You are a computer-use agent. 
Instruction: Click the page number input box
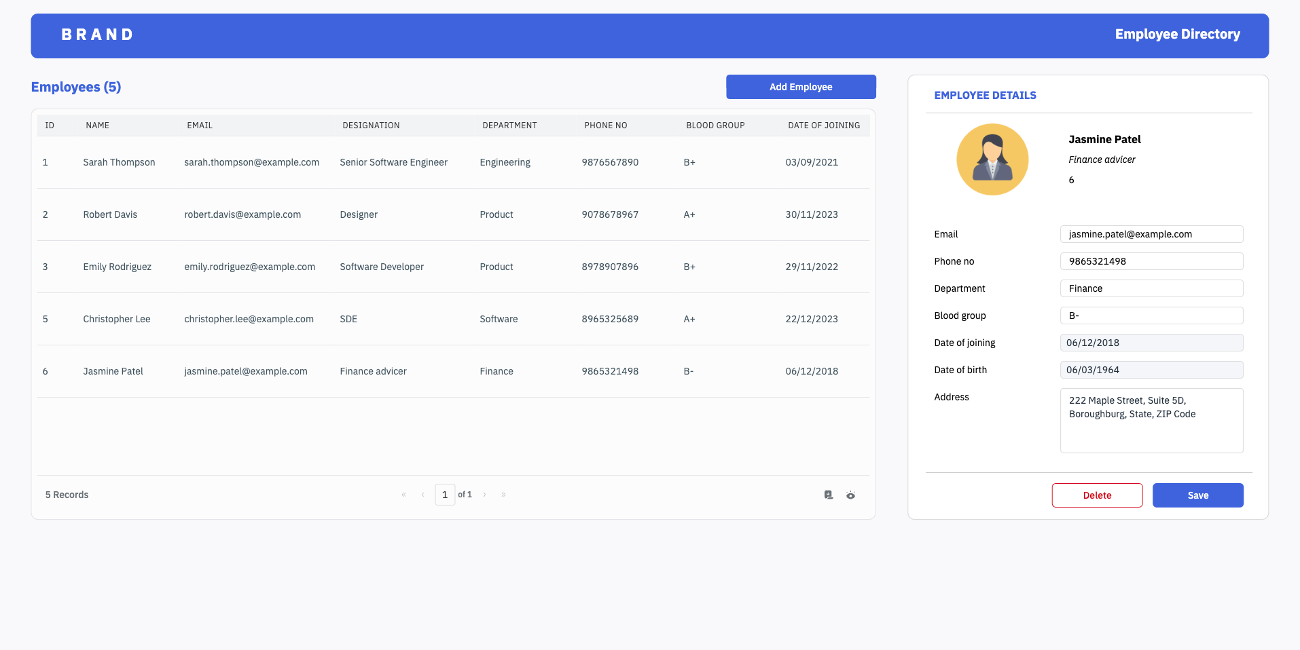coord(445,495)
